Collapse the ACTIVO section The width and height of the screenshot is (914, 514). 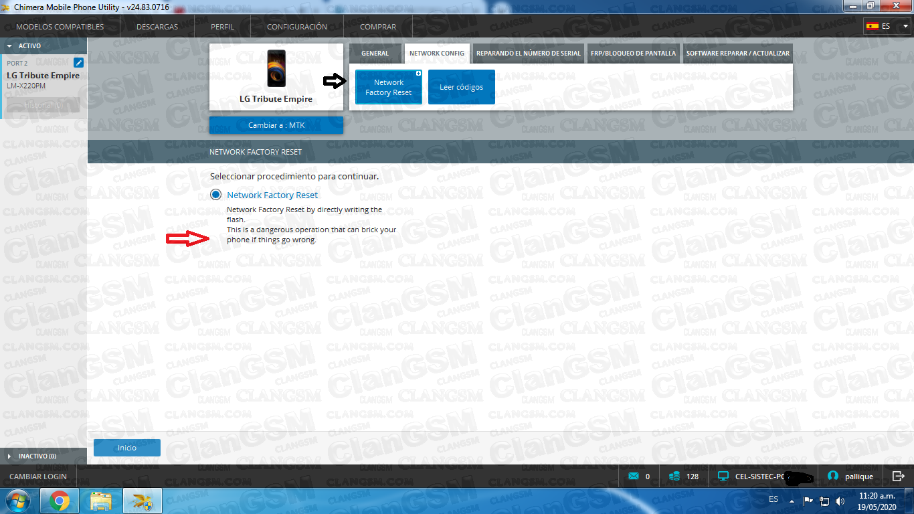point(43,46)
